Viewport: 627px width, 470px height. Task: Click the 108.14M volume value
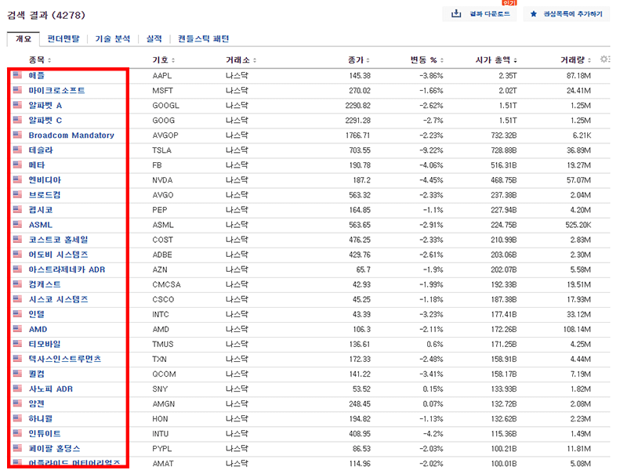(x=577, y=329)
